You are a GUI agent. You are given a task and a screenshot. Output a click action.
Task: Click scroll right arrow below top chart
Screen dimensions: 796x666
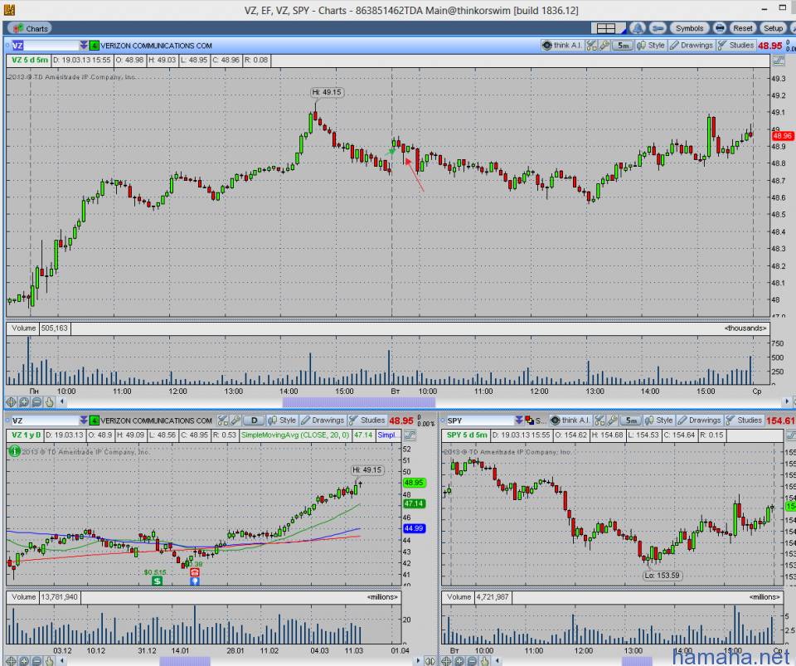tap(787, 401)
